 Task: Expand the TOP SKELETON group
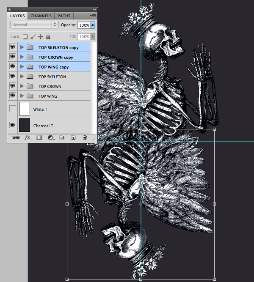pos(22,77)
